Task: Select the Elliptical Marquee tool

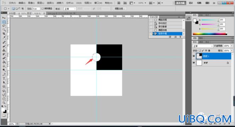Action: [x=4, y=22]
